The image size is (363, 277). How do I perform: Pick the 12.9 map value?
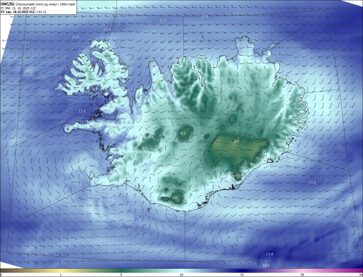tap(107, 30)
